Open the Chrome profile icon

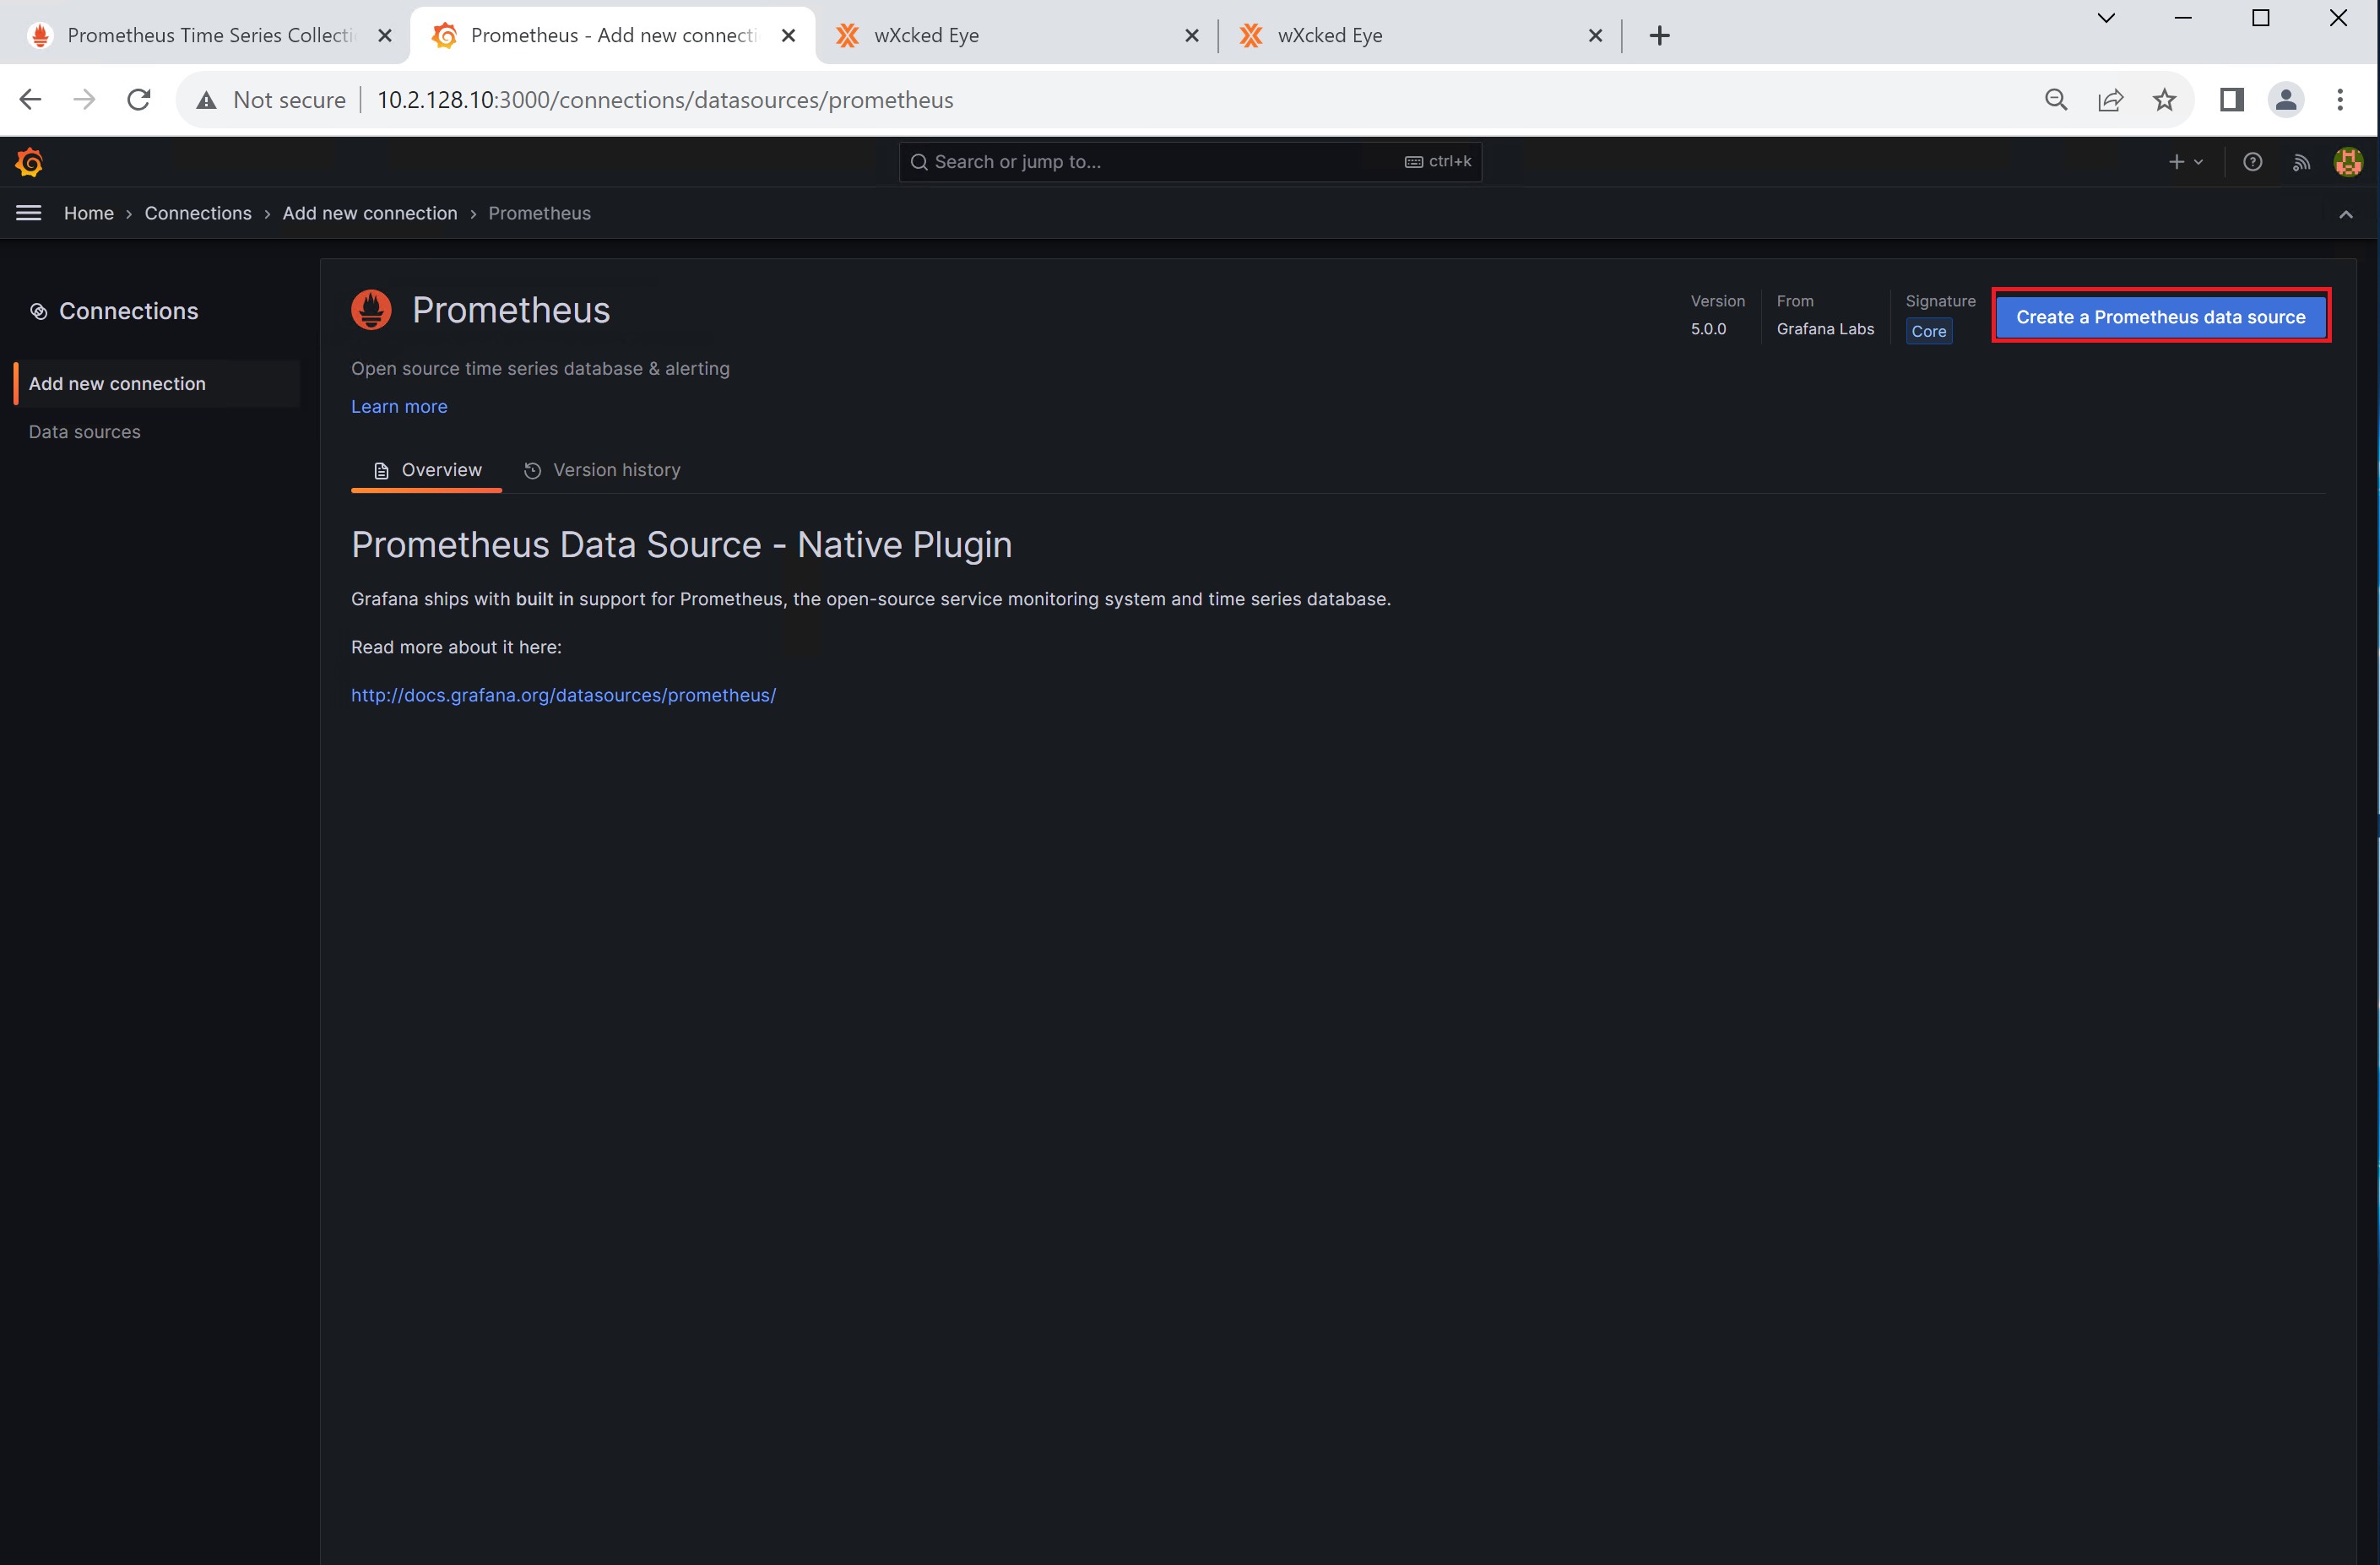pos(2286,100)
